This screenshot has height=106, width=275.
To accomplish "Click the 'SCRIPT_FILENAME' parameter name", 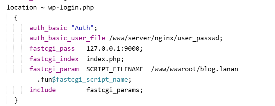I will pyautogui.click(x=115, y=69).
